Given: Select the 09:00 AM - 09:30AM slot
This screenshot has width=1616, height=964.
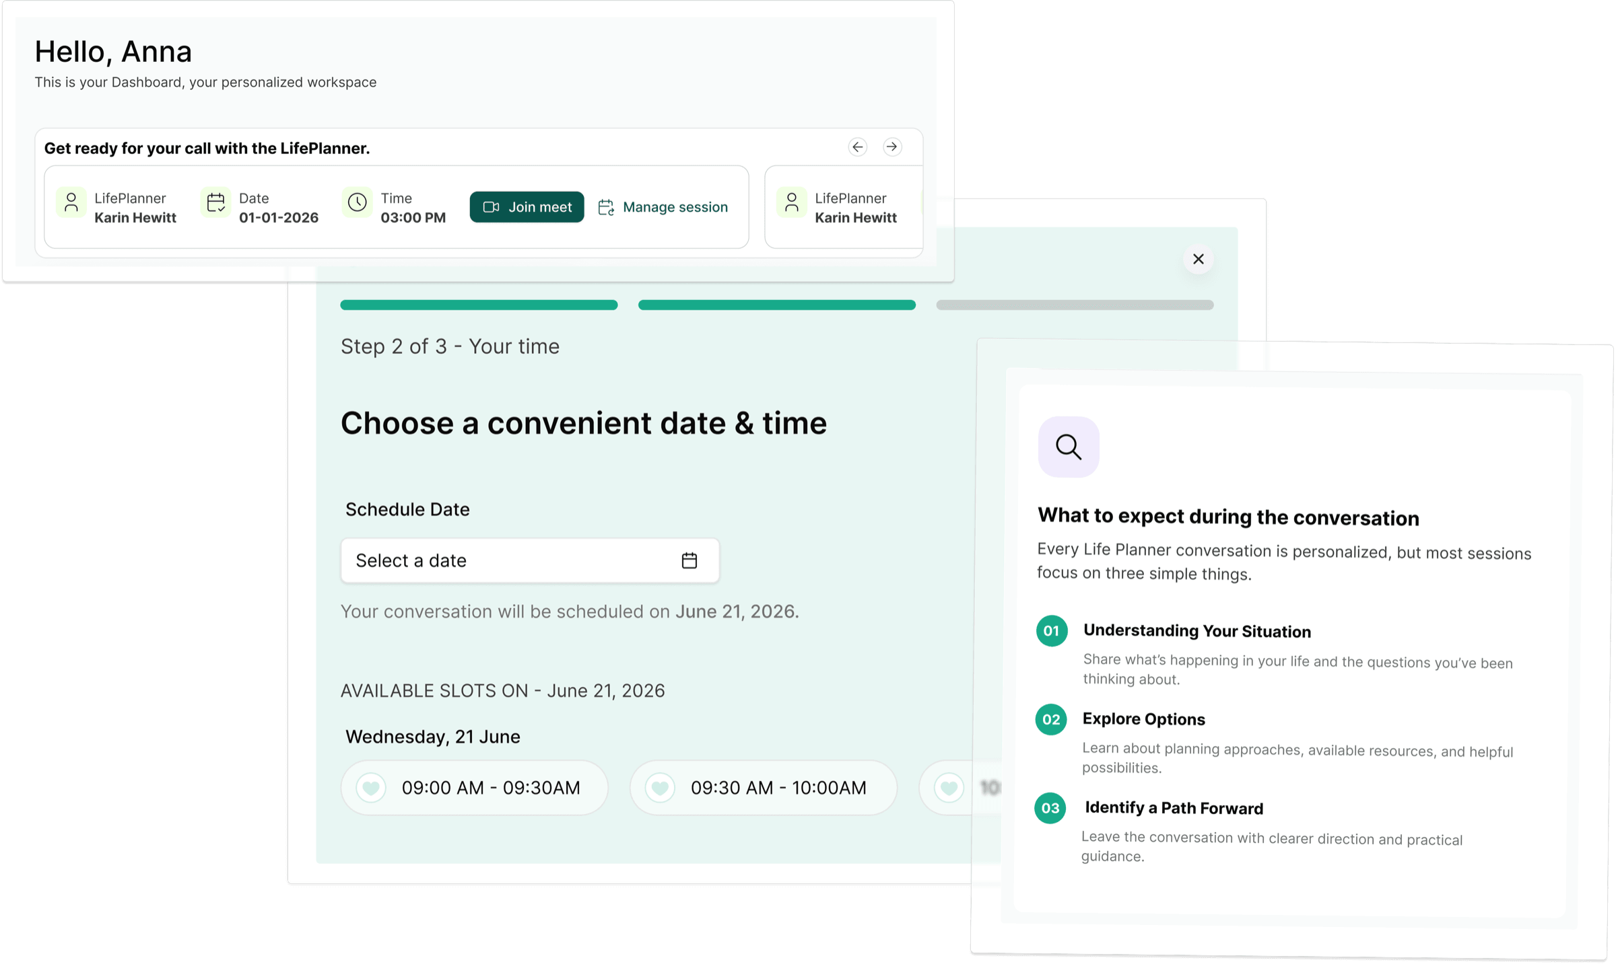Looking at the screenshot, I should click(x=474, y=788).
